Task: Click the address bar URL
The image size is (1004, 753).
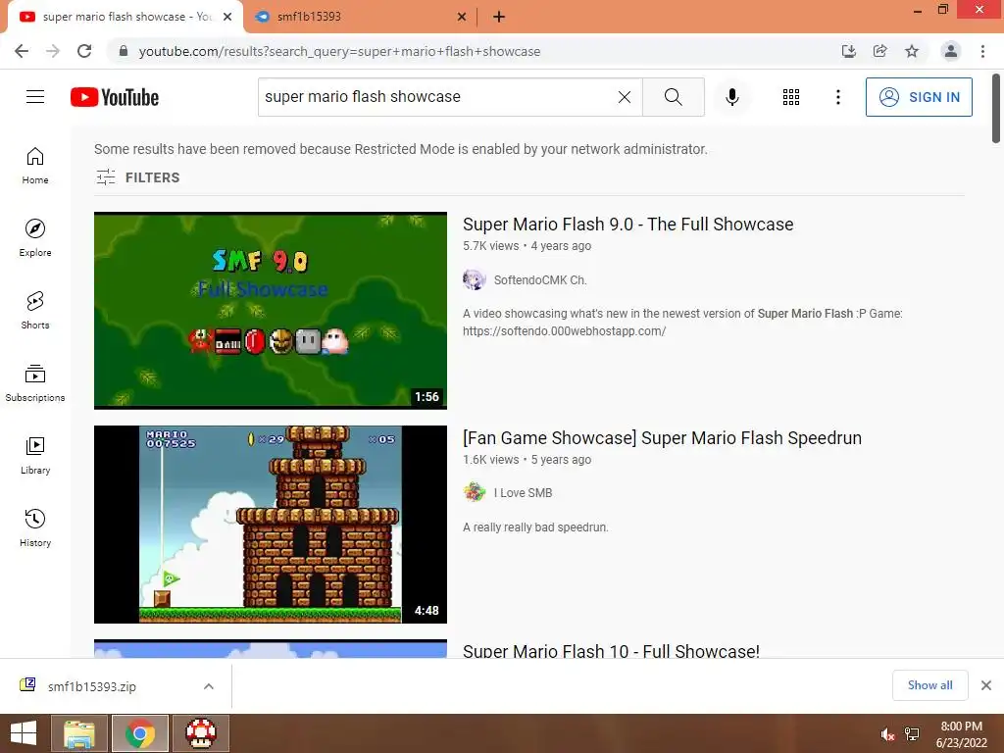Action: click(x=339, y=51)
